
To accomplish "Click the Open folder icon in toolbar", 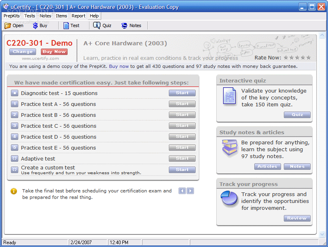I will (8, 26).
